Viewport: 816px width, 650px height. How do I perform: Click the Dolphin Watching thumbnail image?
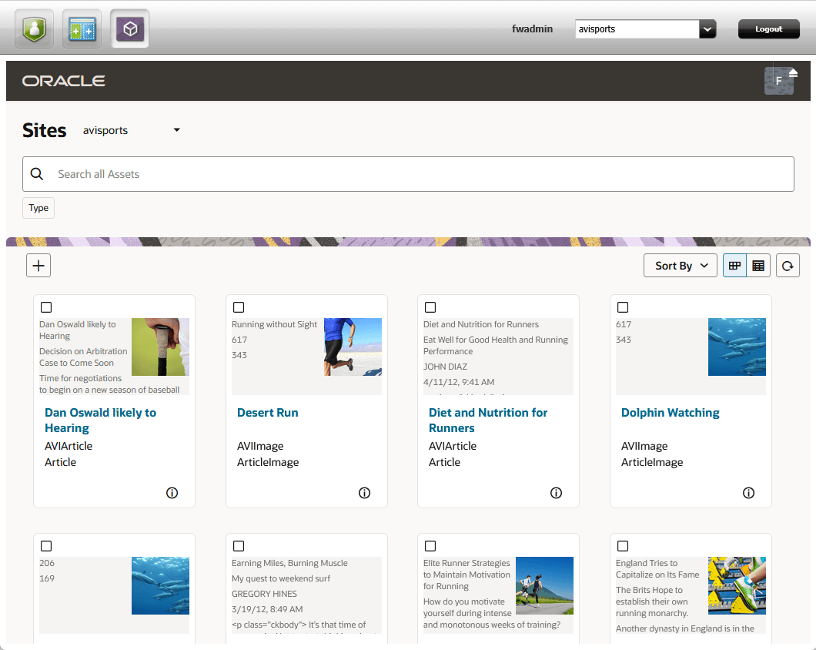point(737,347)
